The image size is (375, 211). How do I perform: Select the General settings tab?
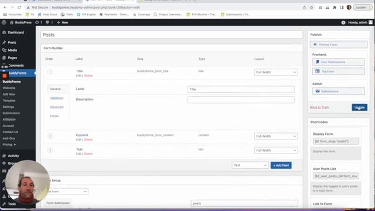tap(55, 89)
